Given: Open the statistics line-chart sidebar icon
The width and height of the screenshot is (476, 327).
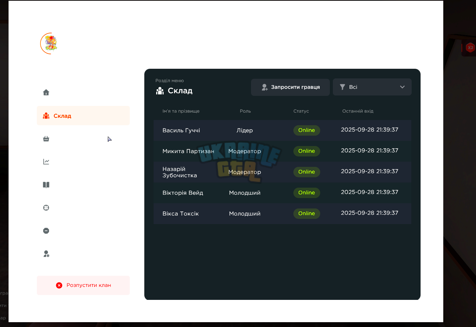Looking at the screenshot, I should 46,162.
